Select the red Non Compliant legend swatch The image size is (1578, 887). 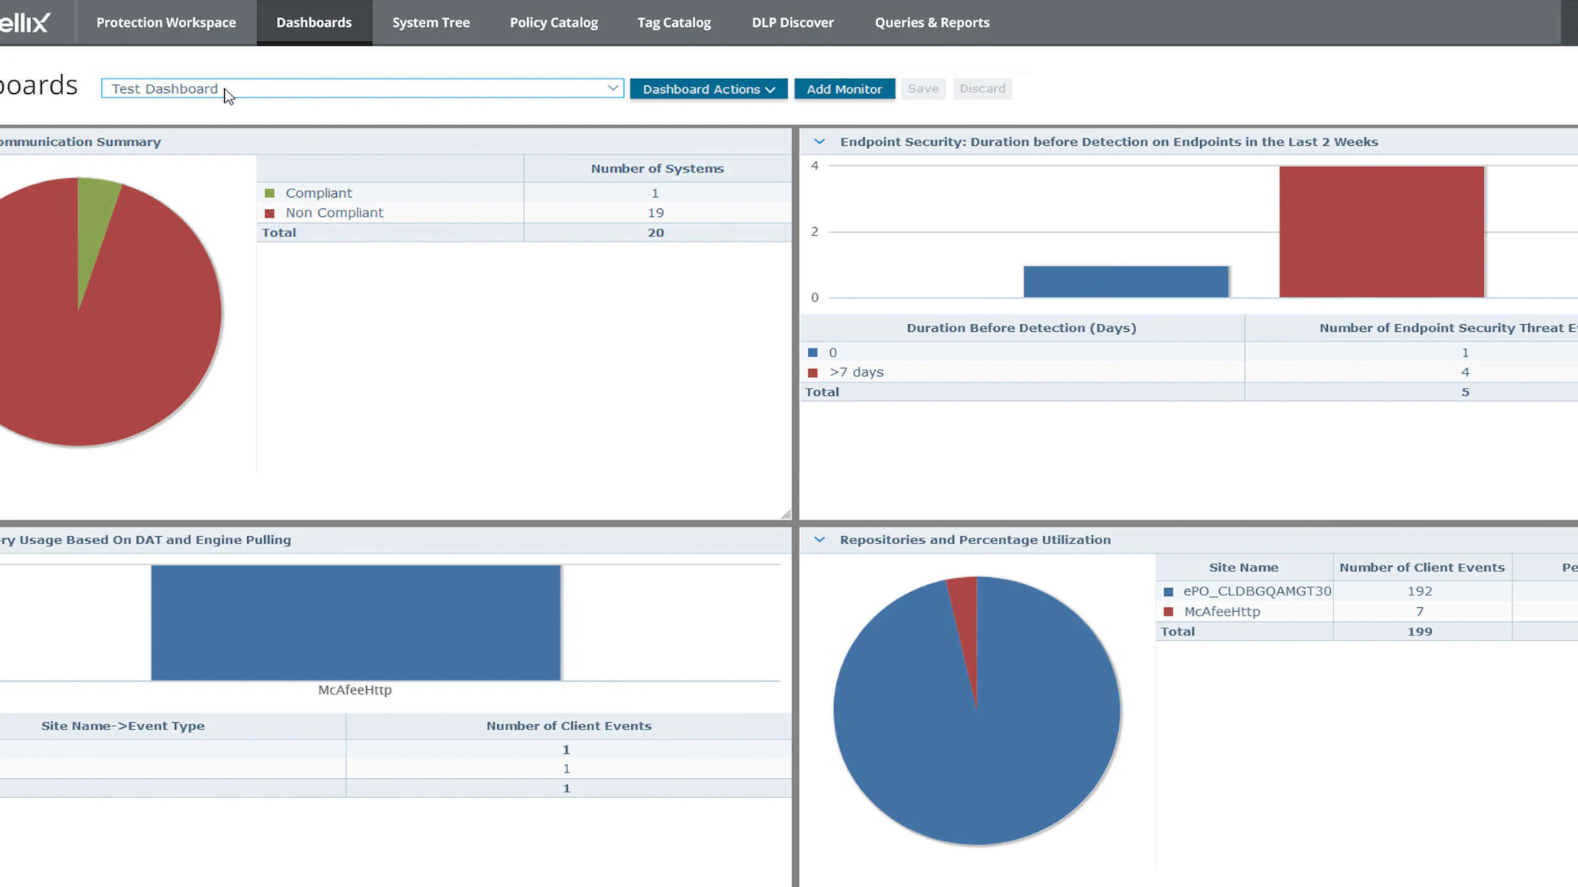click(x=271, y=212)
